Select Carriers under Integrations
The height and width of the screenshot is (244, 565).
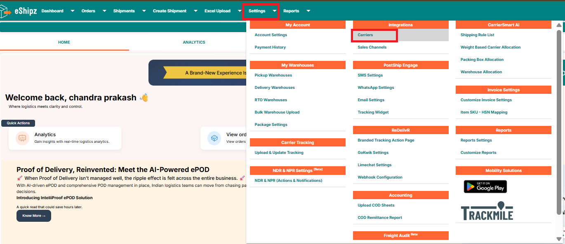365,35
